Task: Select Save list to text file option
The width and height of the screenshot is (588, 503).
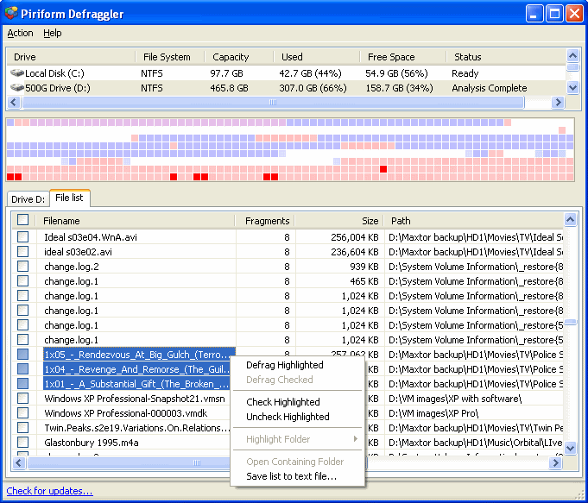Action: 291,476
